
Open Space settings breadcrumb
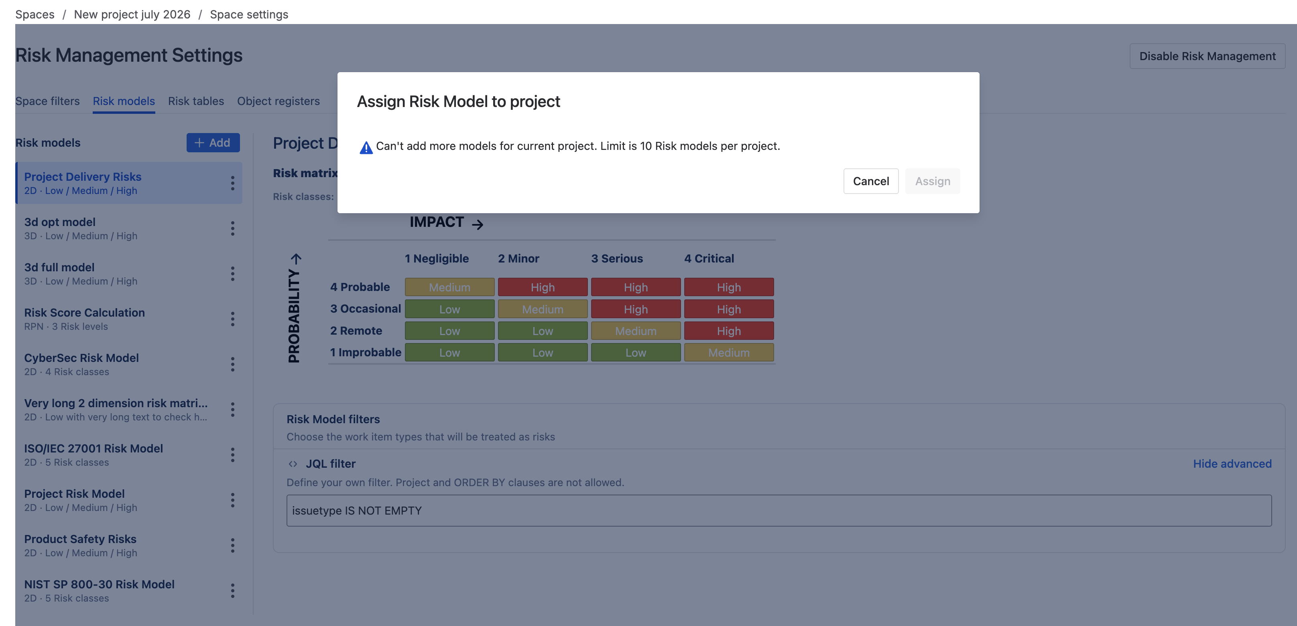click(x=249, y=14)
